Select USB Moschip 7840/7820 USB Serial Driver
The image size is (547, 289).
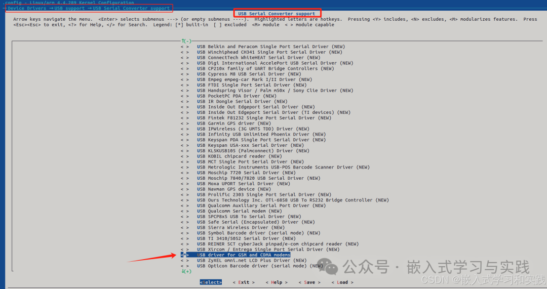pyautogui.click(x=251, y=178)
